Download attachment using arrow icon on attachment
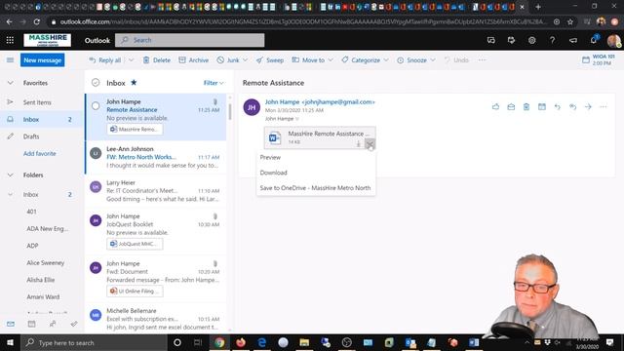The image size is (624, 351). [x=358, y=143]
